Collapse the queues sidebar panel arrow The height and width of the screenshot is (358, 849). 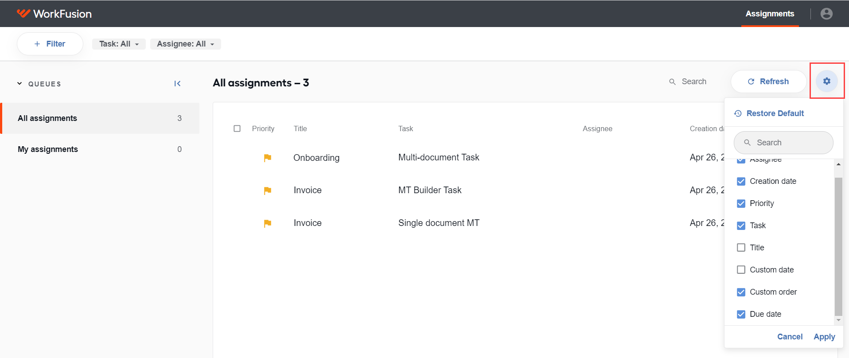click(x=177, y=83)
